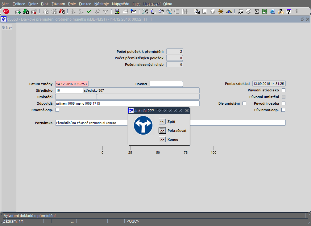Select the Nav radio button
This screenshot has height=226, width=311.
[x=4, y=27]
